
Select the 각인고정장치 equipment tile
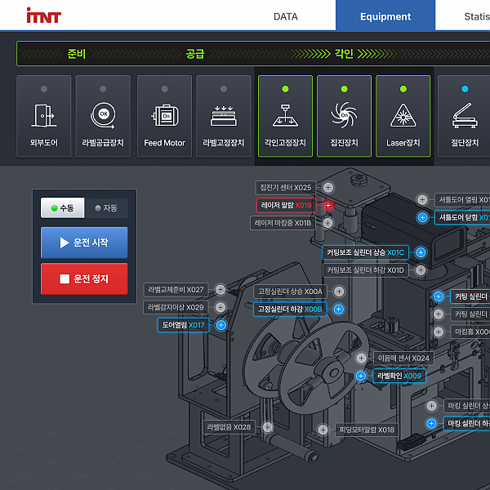[285, 116]
